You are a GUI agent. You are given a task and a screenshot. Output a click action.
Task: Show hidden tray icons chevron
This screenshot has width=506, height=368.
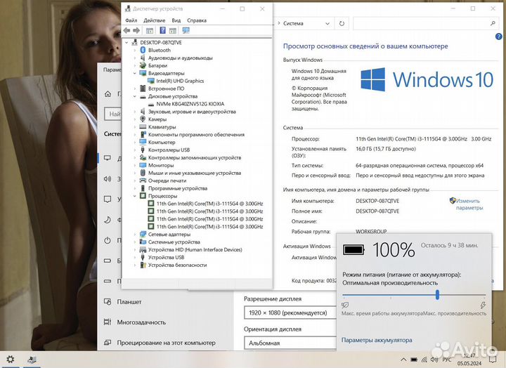[x=403, y=360]
